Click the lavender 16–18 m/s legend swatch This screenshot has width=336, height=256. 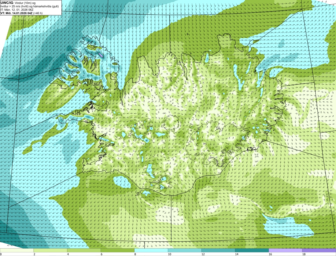pyautogui.click(x=286, y=250)
